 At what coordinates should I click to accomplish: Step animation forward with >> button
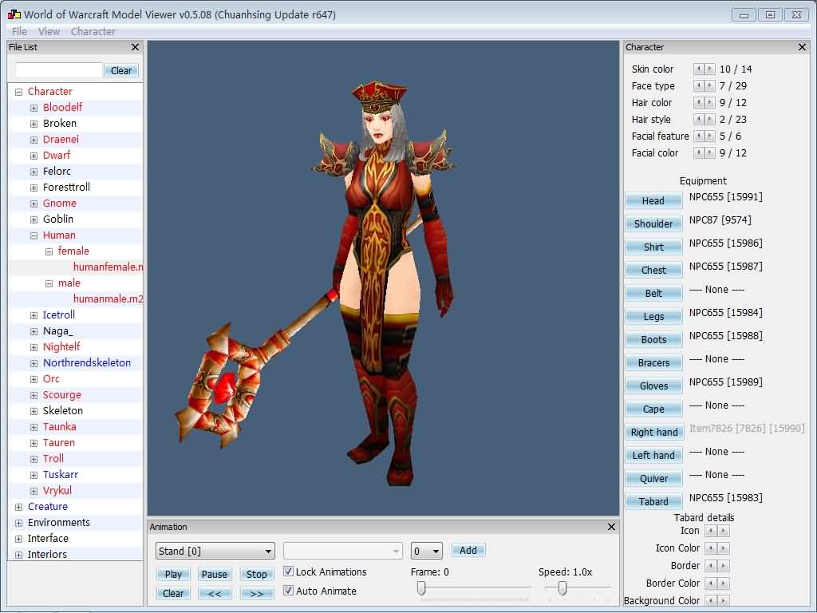257,594
